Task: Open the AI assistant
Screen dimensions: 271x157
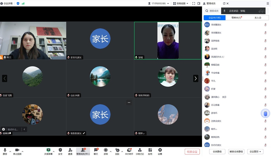Action: (129, 150)
